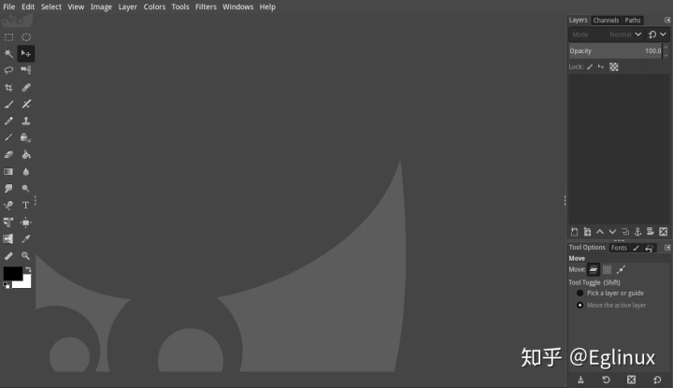Set Move mode to path
The image size is (673, 388).
(x=621, y=269)
